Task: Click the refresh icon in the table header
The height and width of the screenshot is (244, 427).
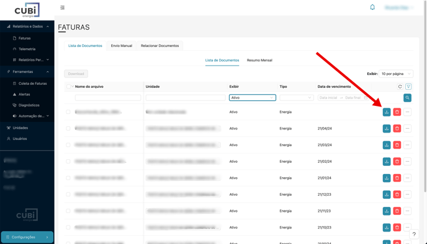Action: tap(400, 87)
